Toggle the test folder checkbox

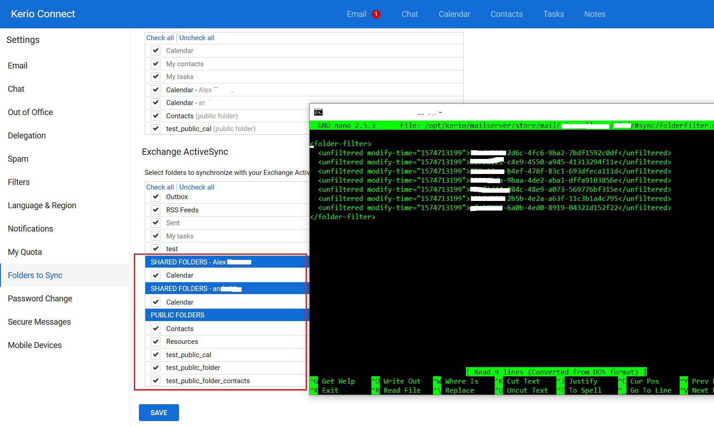click(156, 248)
